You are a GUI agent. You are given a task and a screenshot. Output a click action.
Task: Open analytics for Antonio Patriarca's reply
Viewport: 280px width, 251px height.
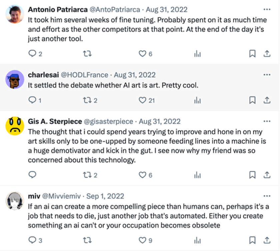coord(197,53)
